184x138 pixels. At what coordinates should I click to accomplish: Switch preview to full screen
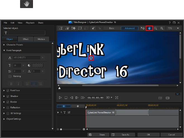pyautogui.click(x=117, y=98)
